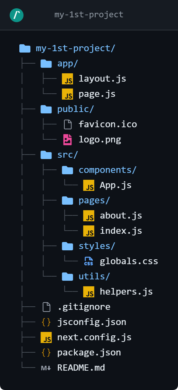Open the index.js file

coord(121,231)
